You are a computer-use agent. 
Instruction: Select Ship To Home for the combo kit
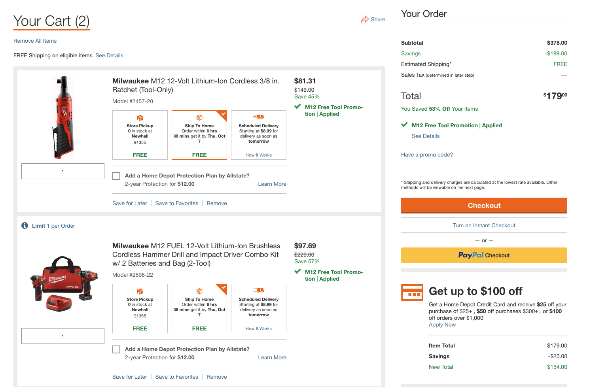click(x=199, y=309)
